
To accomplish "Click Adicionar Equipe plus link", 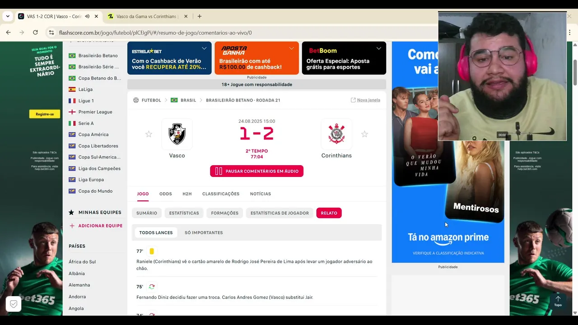I will (x=96, y=226).
